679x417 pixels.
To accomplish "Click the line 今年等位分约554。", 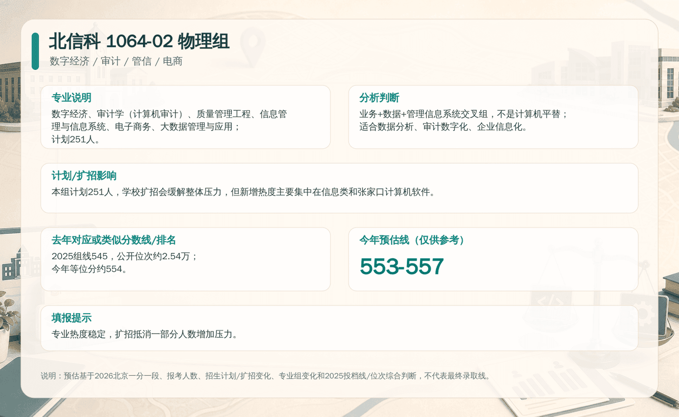I will (89, 268).
